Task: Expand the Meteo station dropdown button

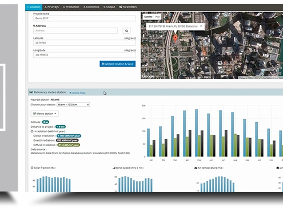Action: [45, 114]
